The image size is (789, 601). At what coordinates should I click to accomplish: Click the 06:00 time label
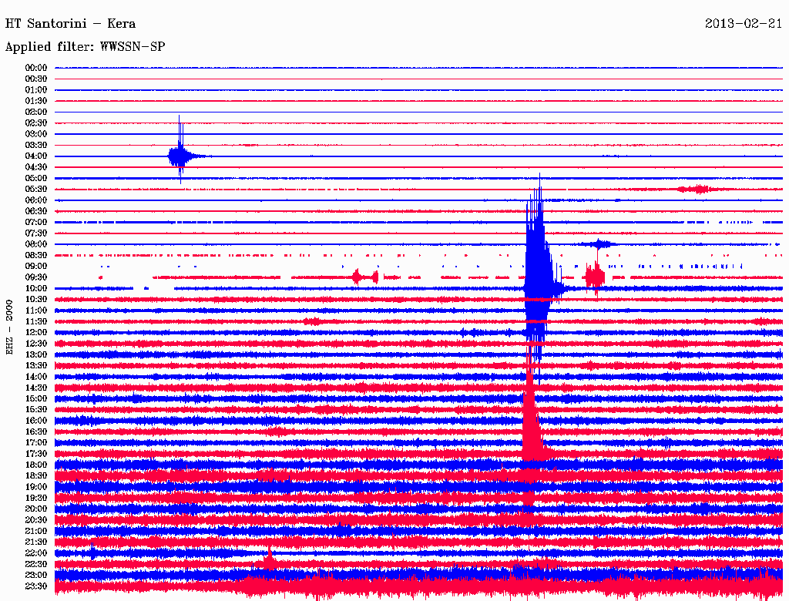point(36,200)
